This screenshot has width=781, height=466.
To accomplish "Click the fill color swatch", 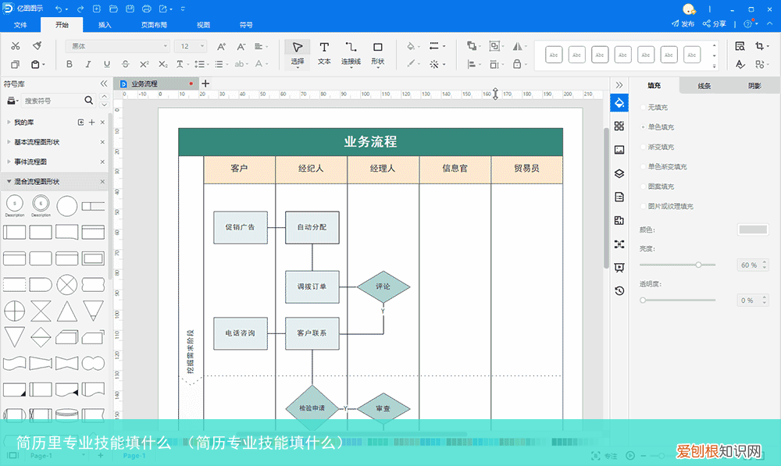I will click(753, 229).
